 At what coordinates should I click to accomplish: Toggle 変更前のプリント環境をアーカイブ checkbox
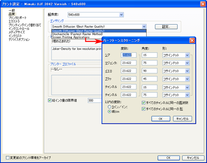[7, 158]
